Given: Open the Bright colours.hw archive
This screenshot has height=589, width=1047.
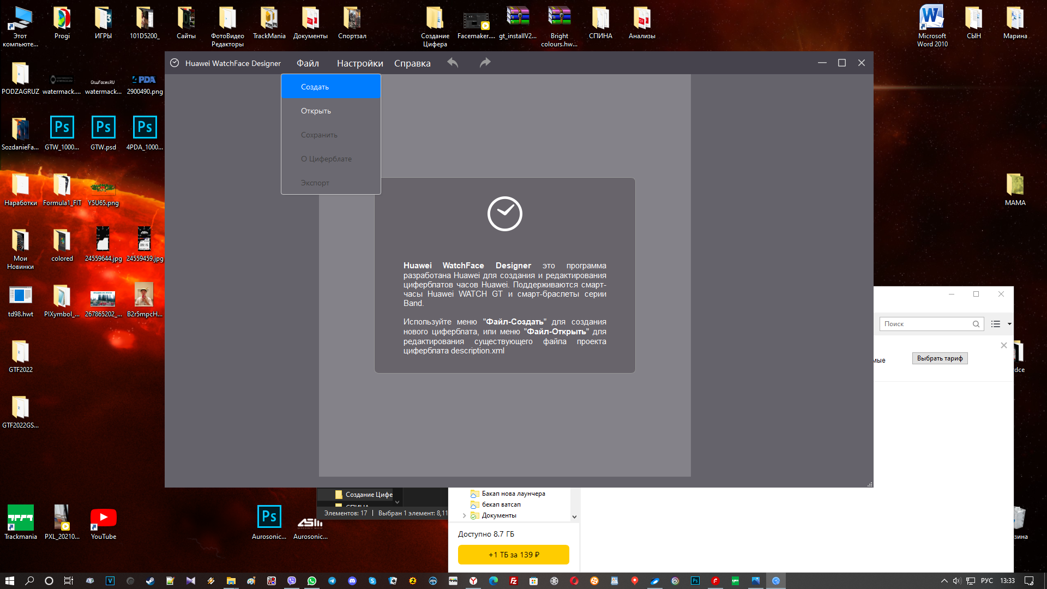Looking at the screenshot, I should coord(559,26).
